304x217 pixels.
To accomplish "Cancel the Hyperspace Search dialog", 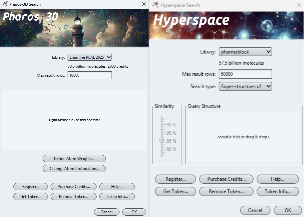I will pos(255,210).
